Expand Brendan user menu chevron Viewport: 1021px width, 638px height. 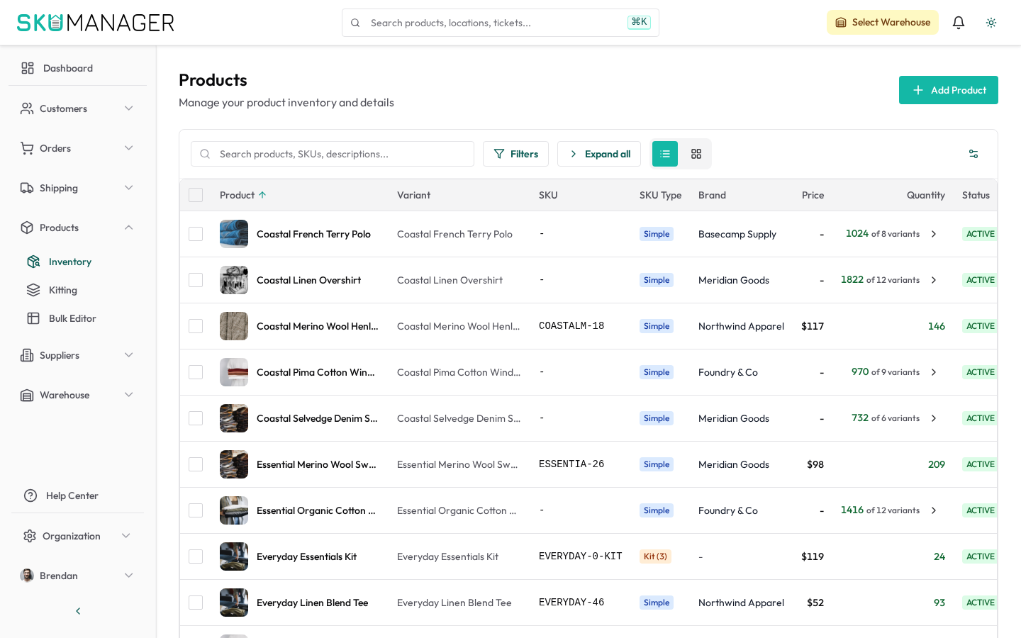pos(129,576)
